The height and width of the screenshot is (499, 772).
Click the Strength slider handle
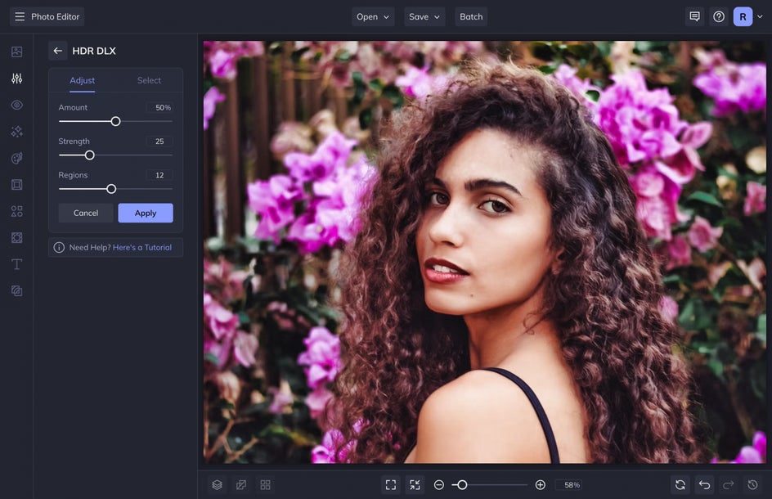90,155
